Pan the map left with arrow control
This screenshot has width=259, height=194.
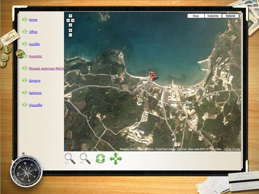pyautogui.click(x=68, y=20)
